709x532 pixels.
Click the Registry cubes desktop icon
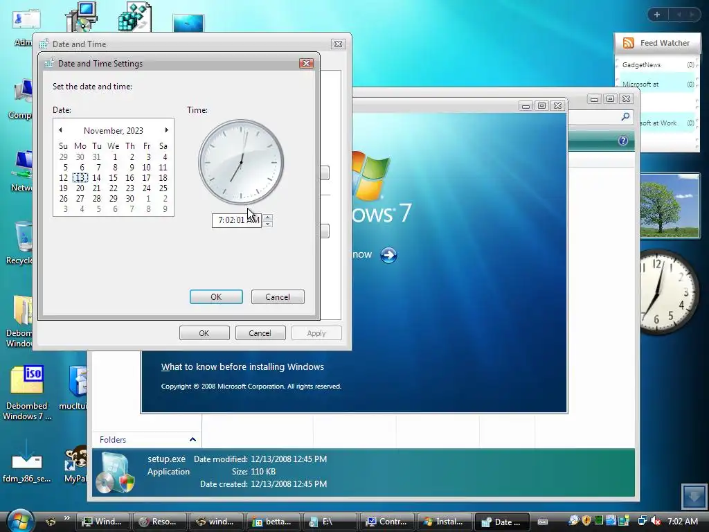[x=134, y=17]
